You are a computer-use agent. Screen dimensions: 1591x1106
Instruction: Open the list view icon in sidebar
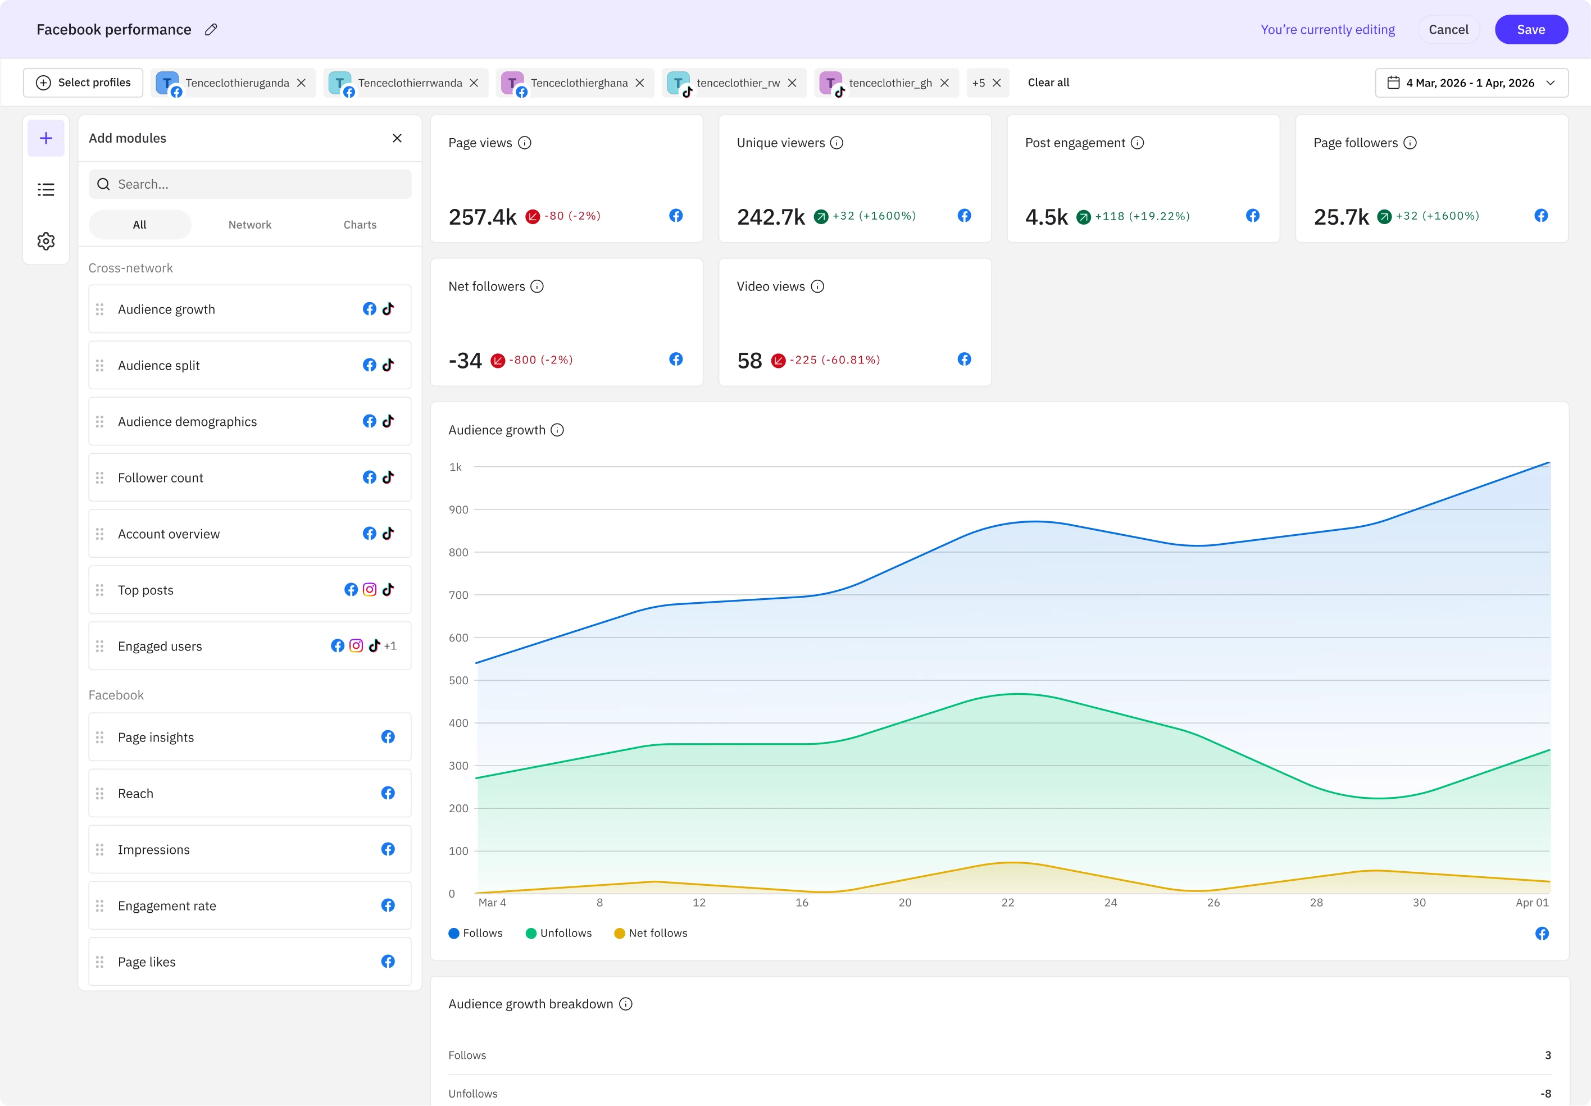click(x=46, y=189)
